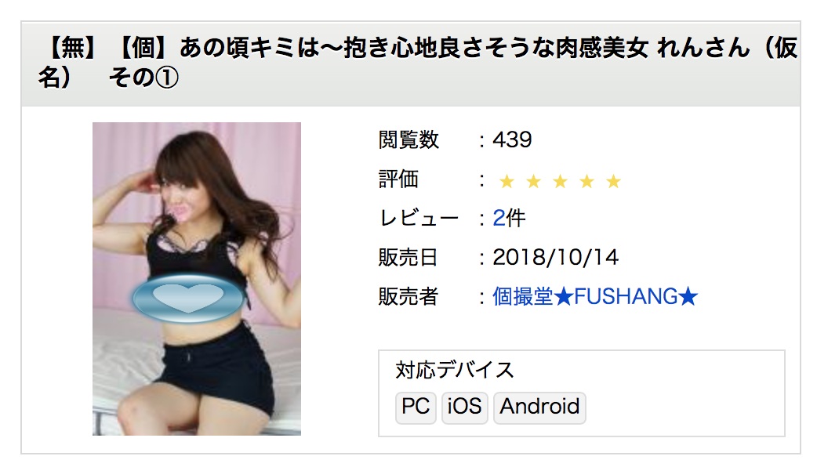The image size is (817, 467).
Task: Click the Android device badge
Action: [x=539, y=407]
